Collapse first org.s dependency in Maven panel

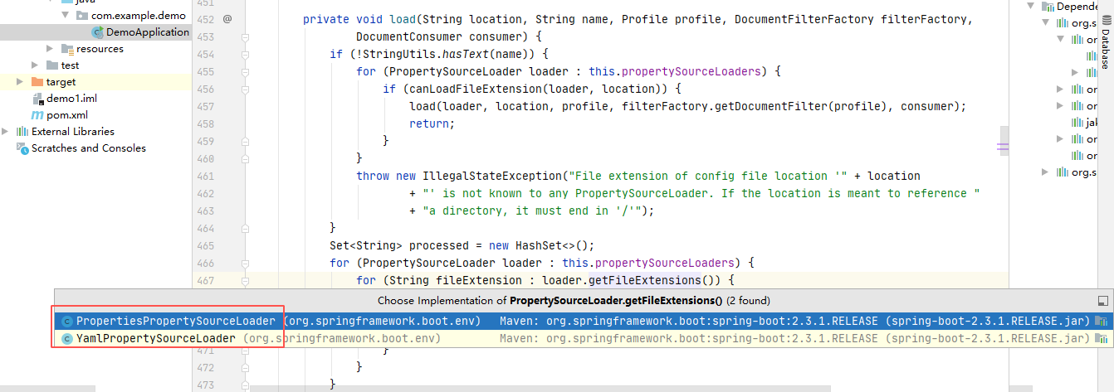pos(1046,22)
